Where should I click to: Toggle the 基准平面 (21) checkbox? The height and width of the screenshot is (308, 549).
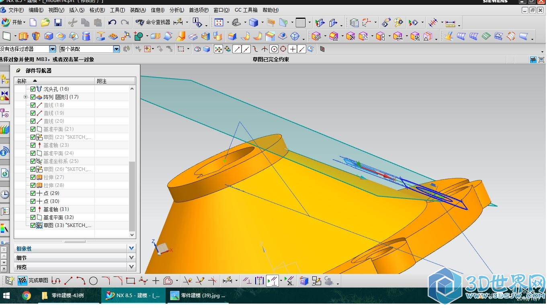click(x=33, y=129)
